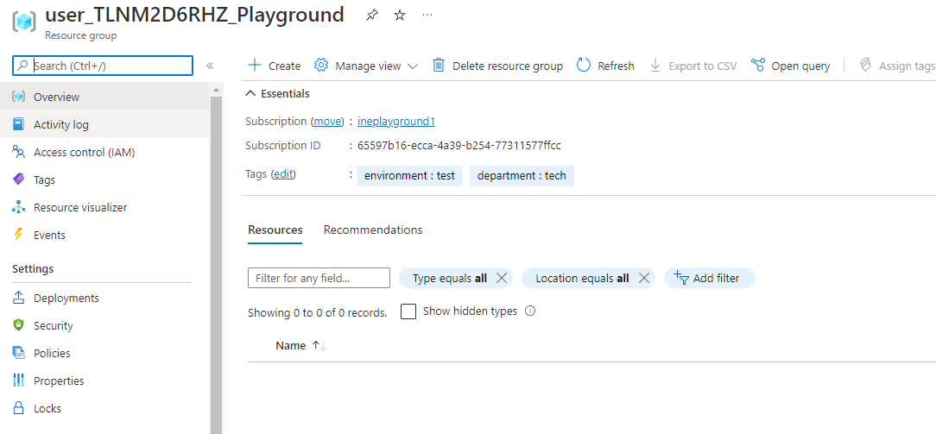Show info tooltip beside Show hidden types
This screenshot has width=936, height=434.
tap(530, 311)
